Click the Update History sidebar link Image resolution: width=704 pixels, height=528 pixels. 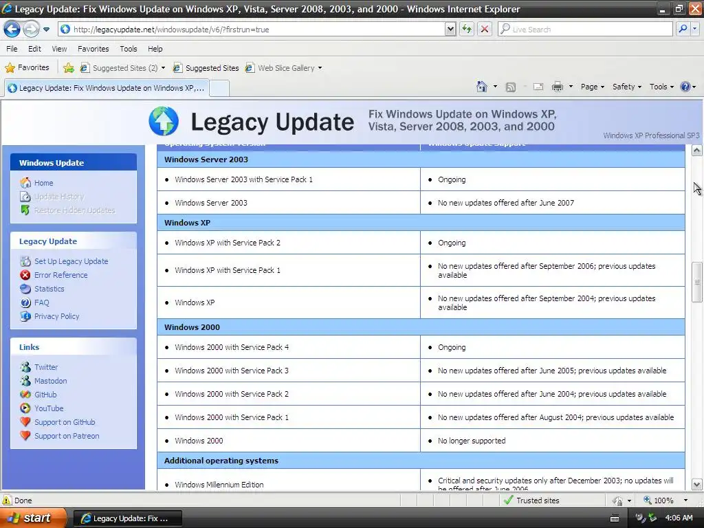59,197
